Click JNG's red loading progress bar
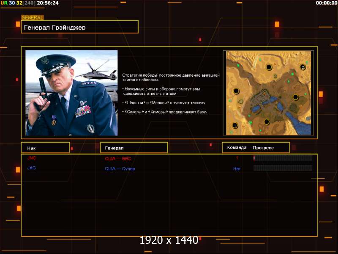 point(283,158)
